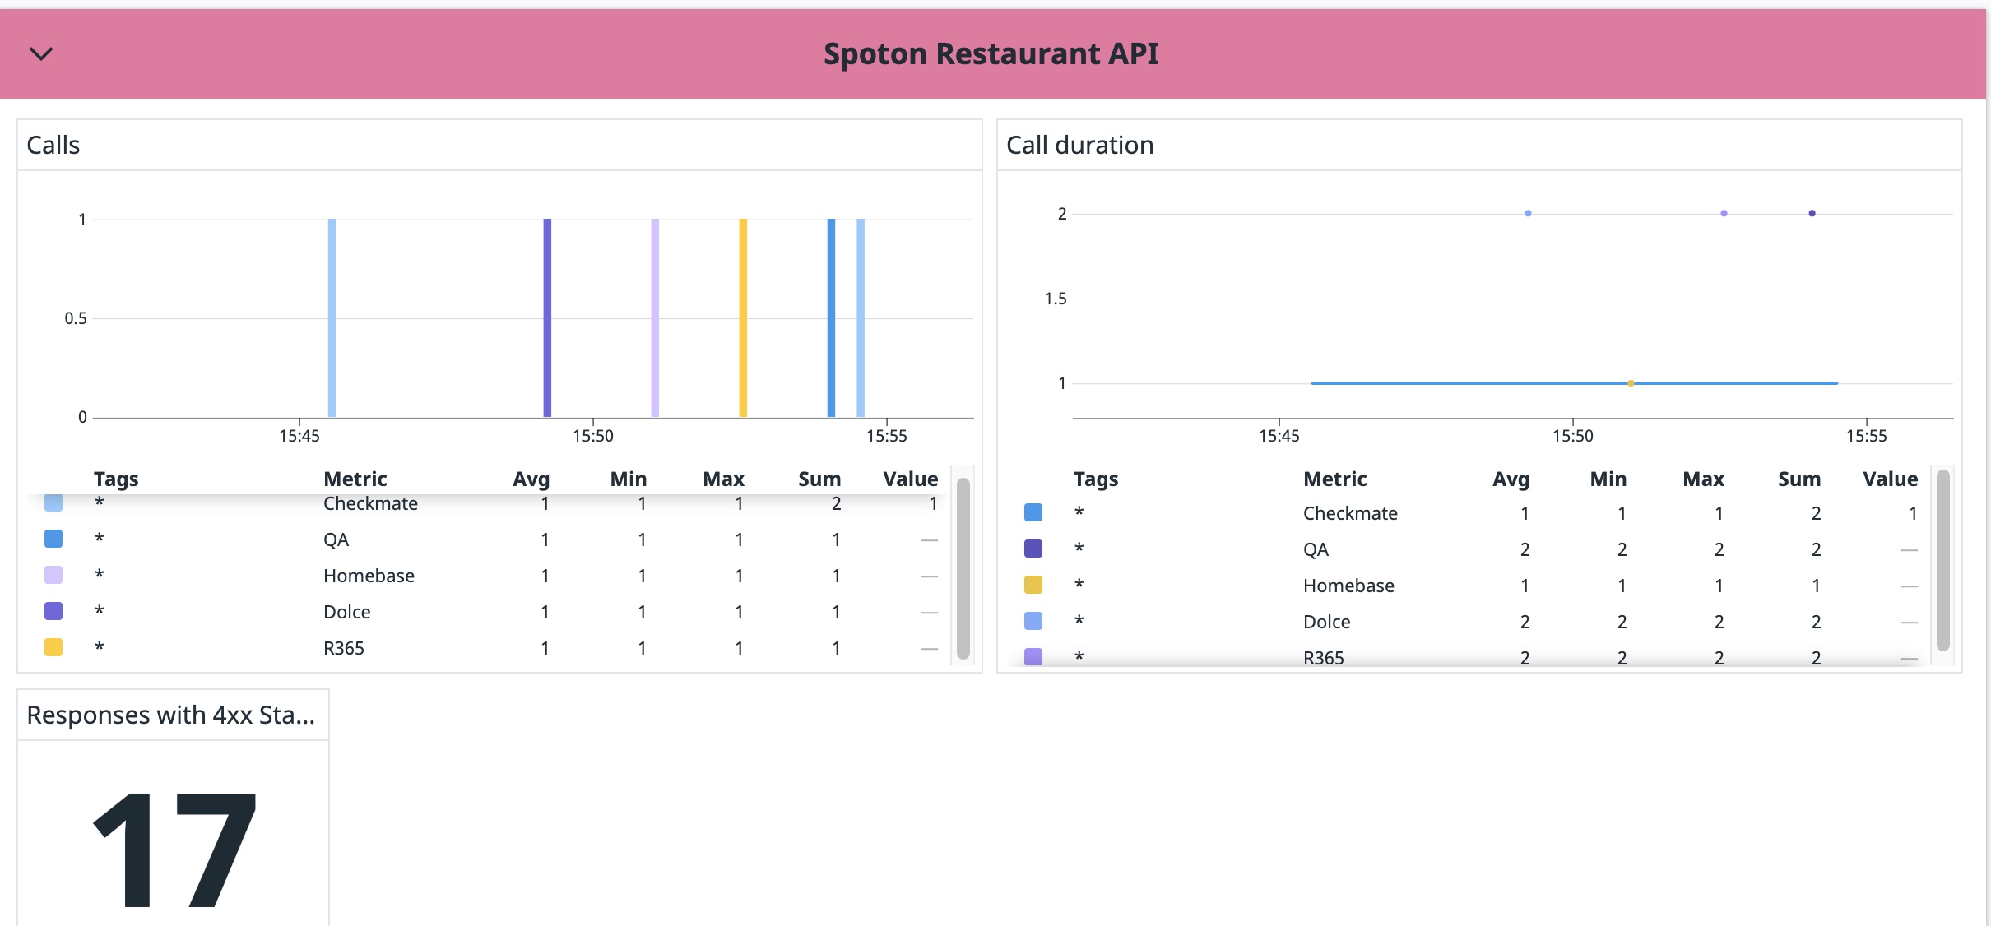Image resolution: width=1991 pixels, height=926 pixels.
Task: Click Dolce color swatch in Calls legend
Action: 53,611
